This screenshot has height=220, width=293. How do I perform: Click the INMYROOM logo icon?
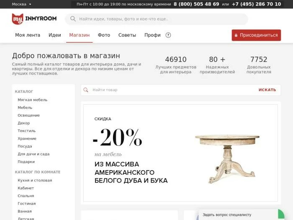18,19
